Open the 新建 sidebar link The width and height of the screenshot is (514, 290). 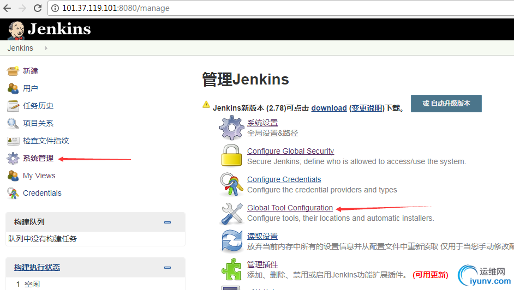pyautogui.click(x=31, y=71)
